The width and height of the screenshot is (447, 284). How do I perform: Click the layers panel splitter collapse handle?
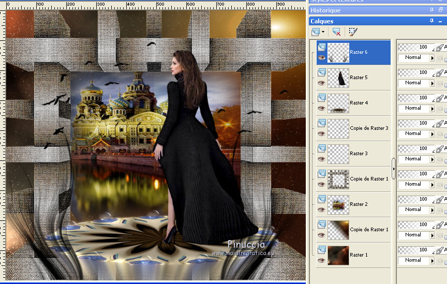point(394,169)
